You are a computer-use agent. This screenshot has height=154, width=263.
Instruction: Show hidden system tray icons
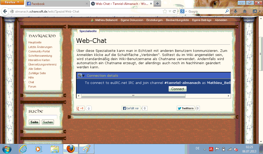pyautogui.click(x=205, y=149)
